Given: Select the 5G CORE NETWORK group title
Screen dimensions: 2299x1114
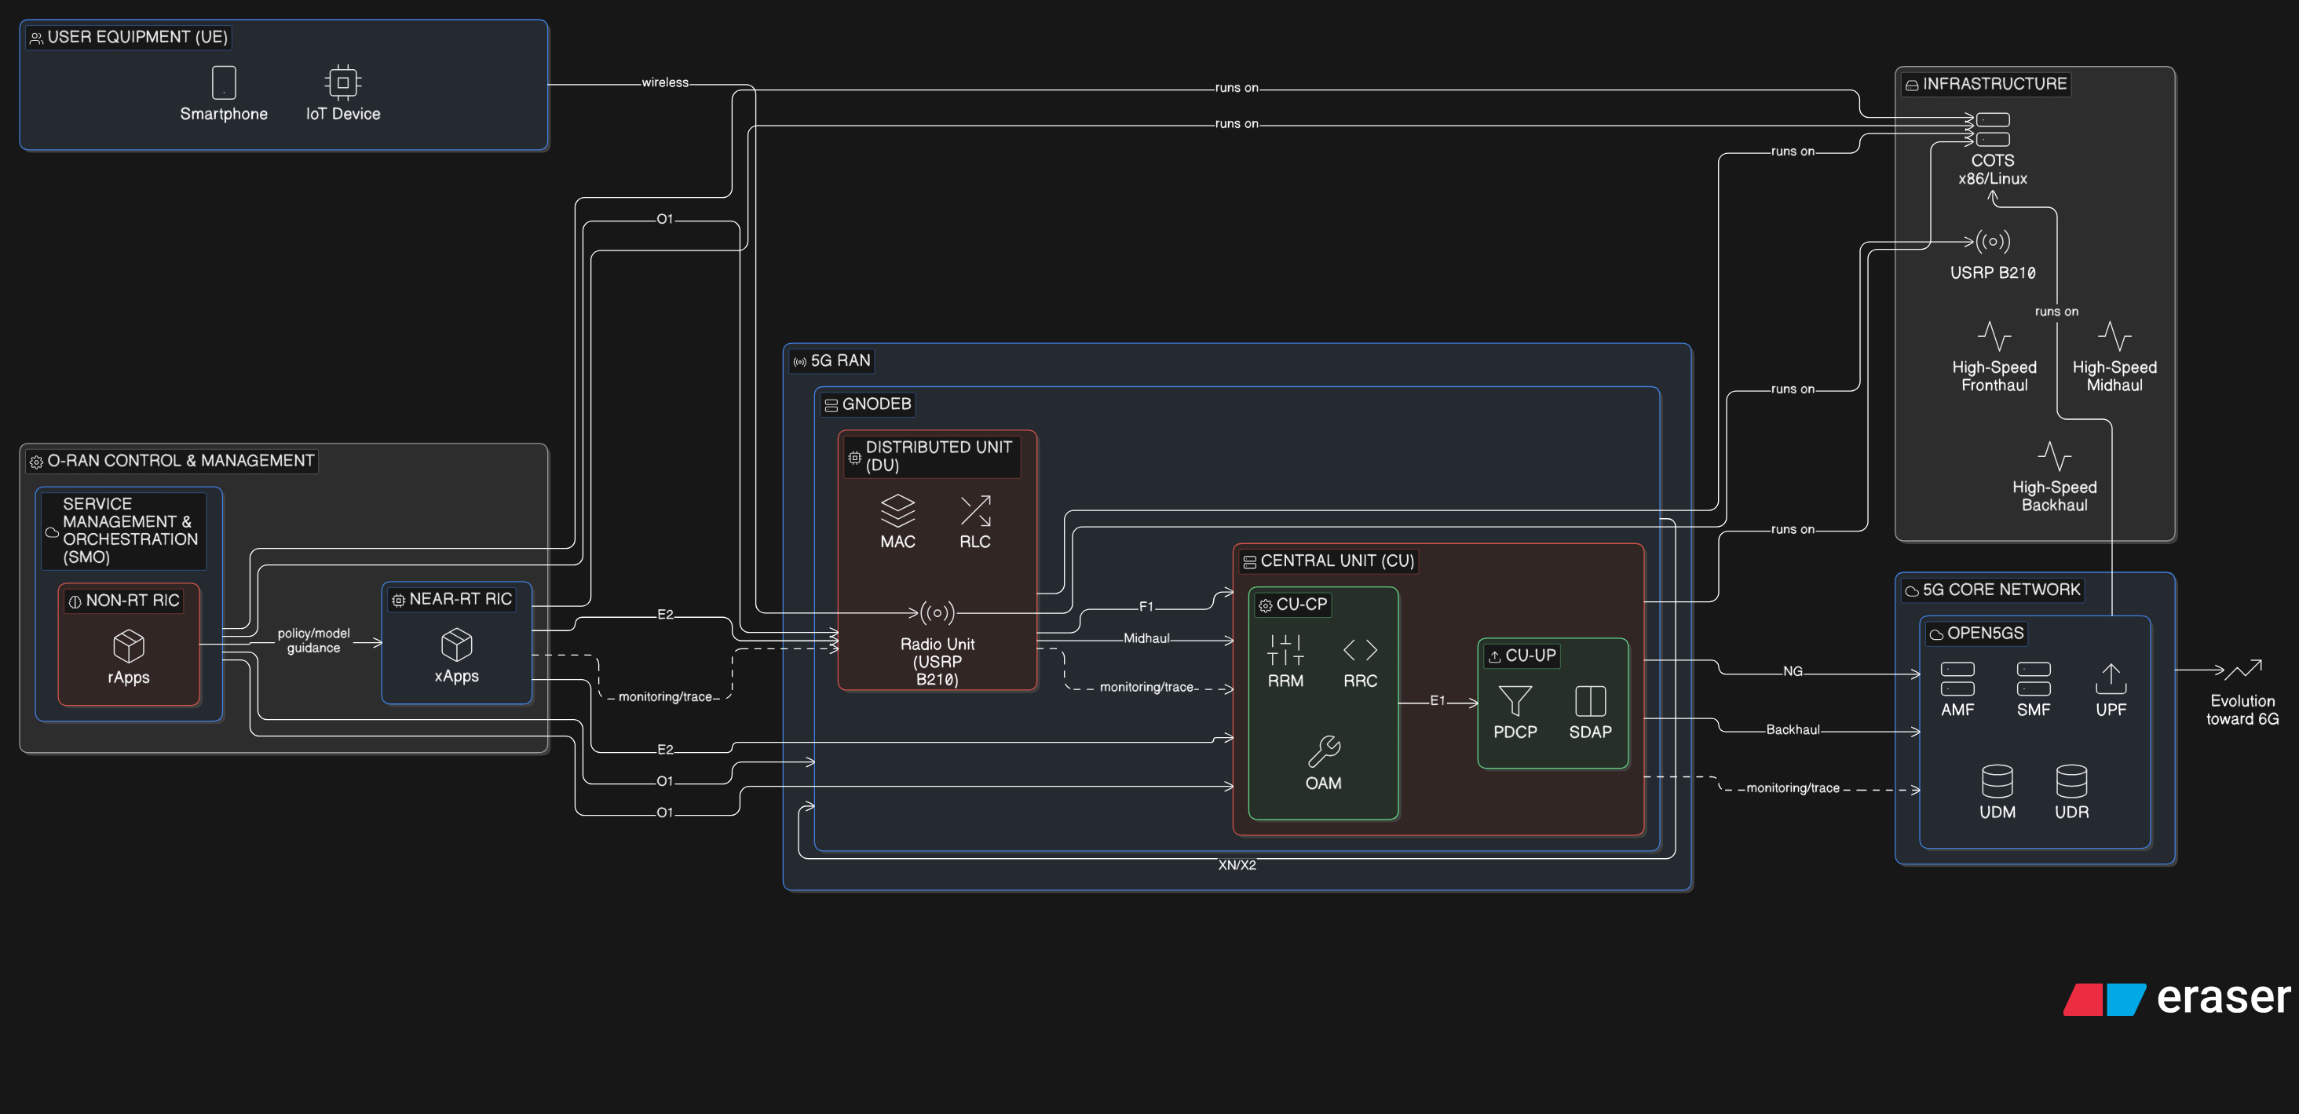Looking at the screenshot, I should click(2001, 590).
